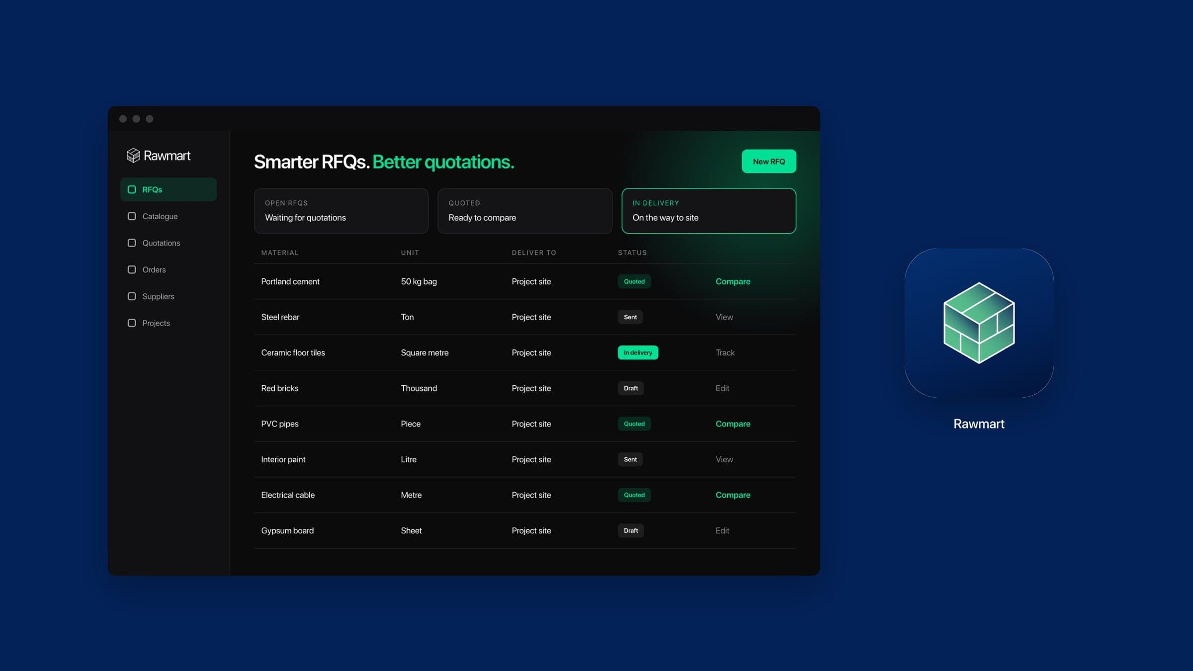This screenshot has width=1193, height=671.
Task: Click the RFQs sidebar square icon
Action: (132, 189)
